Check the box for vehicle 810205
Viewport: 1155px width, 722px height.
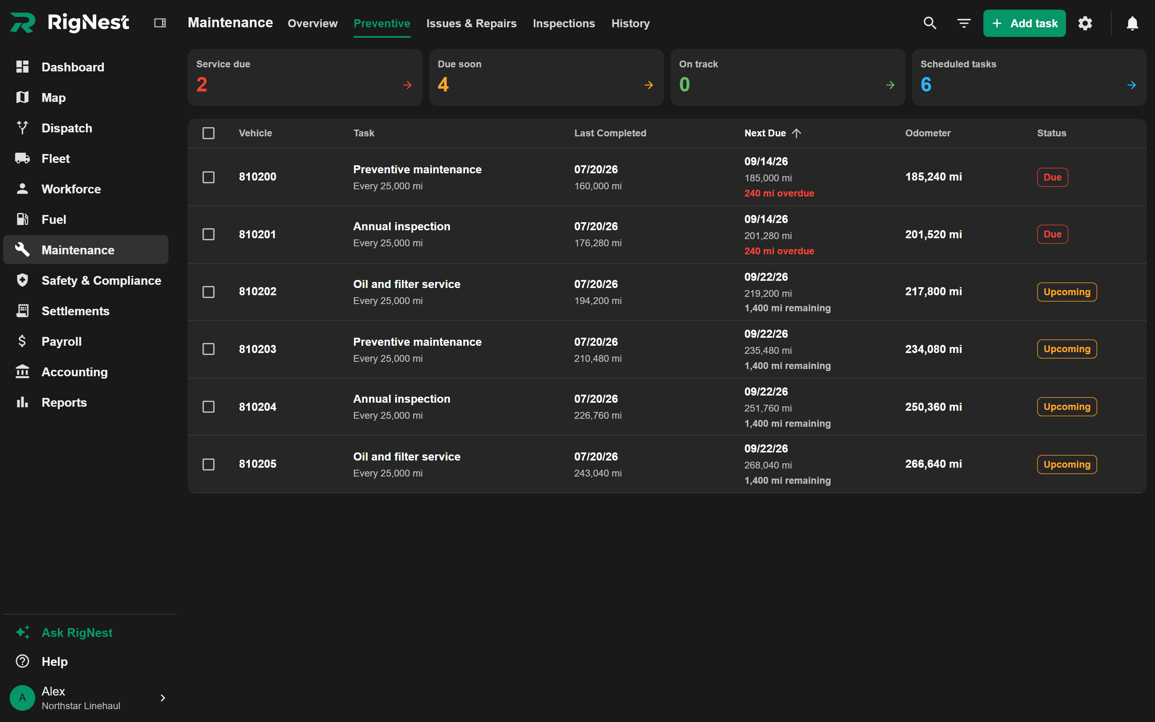pyautogui.click(x=209, y=464)
